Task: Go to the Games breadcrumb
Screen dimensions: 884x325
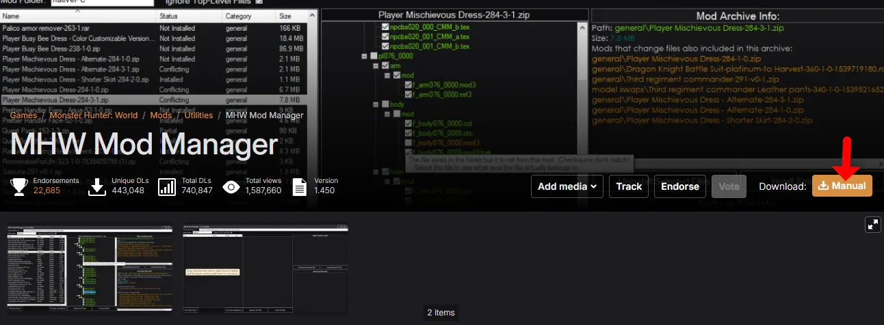Action: [24, 115]
